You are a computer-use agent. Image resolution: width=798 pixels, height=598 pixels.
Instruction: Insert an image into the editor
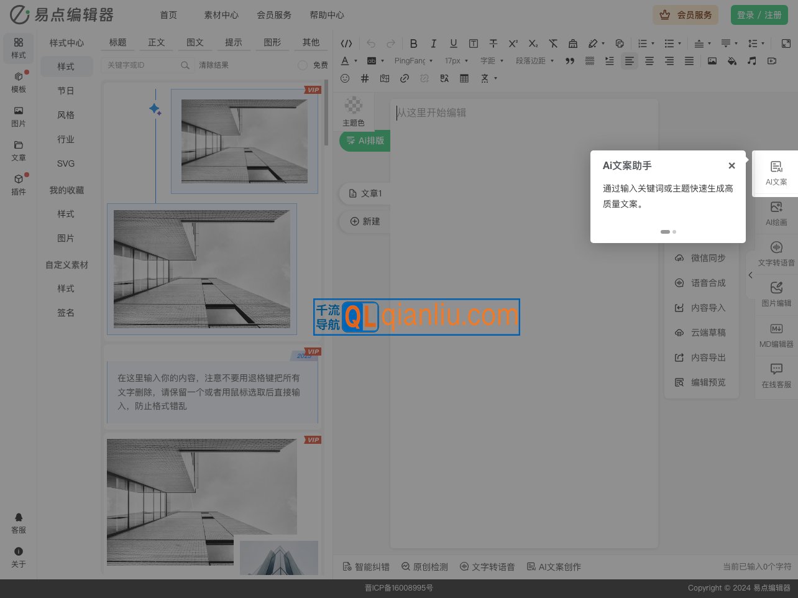click(x=712, y=61)
